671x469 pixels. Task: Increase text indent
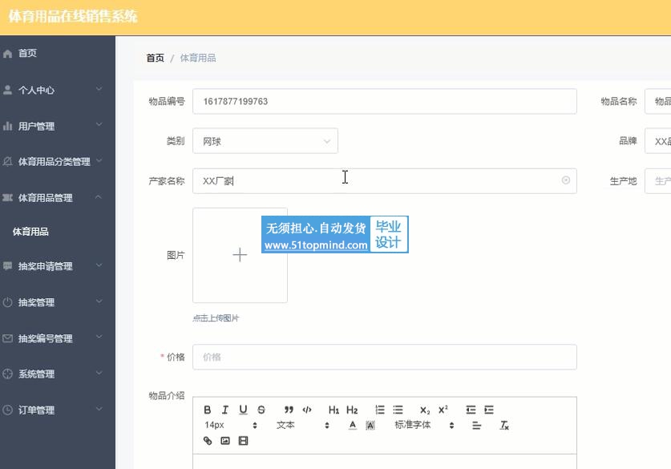[x=489, y=410]
